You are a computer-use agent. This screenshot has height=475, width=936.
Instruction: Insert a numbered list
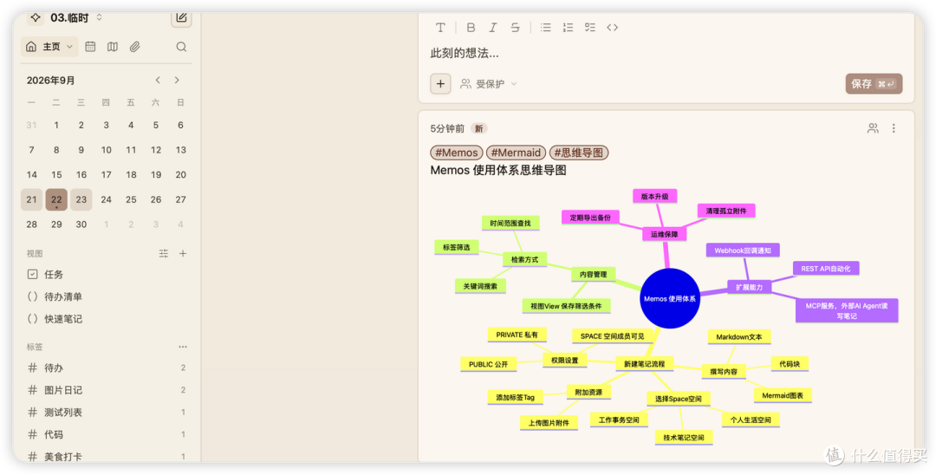tap(568, 28)
